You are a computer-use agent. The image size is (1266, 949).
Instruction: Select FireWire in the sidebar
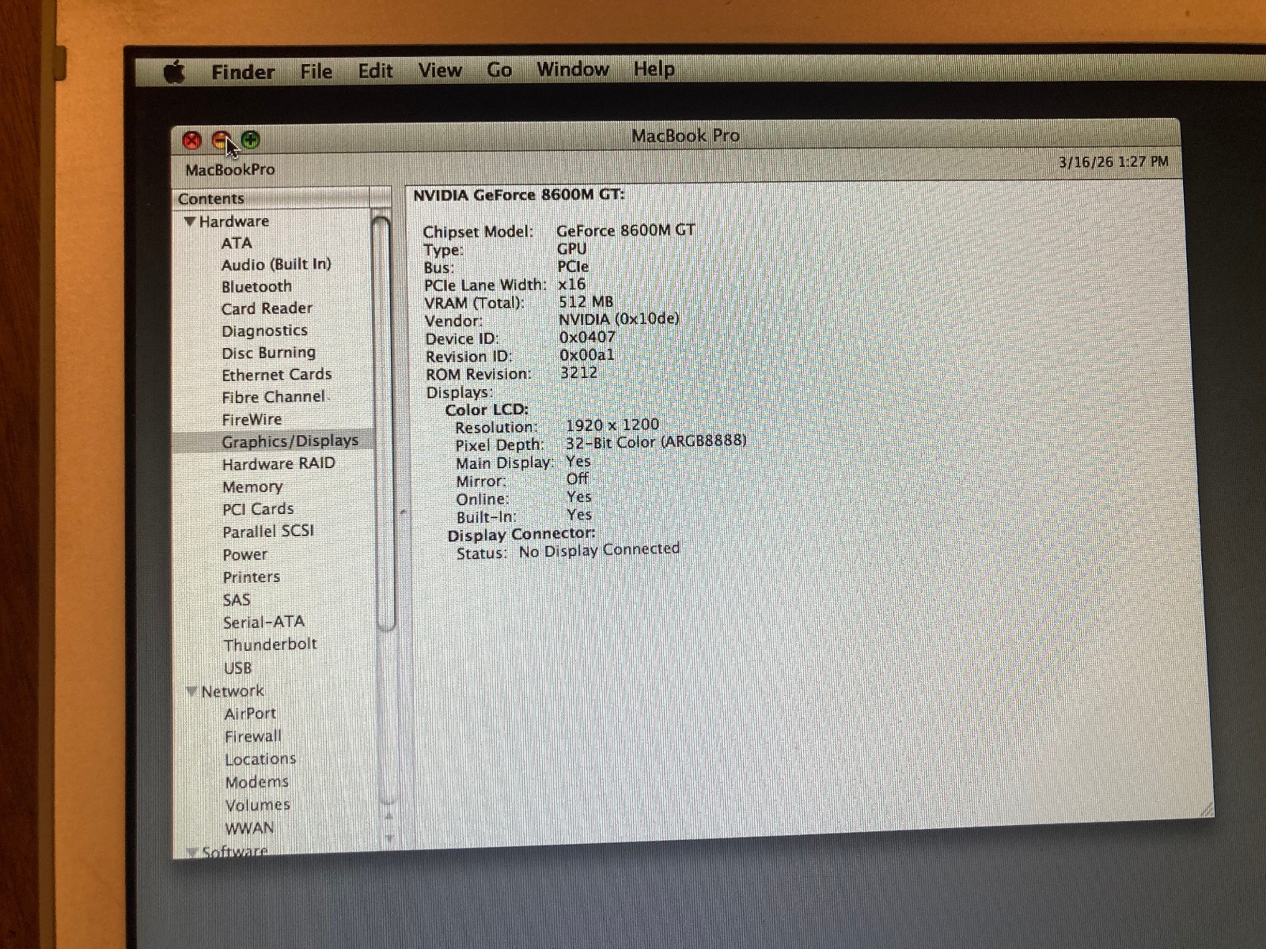(252, 419)
